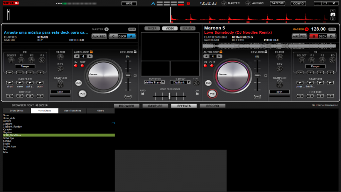Play the siren sample on left deck
Viewport: 341px width, 192px height.
tap(9, 83)
